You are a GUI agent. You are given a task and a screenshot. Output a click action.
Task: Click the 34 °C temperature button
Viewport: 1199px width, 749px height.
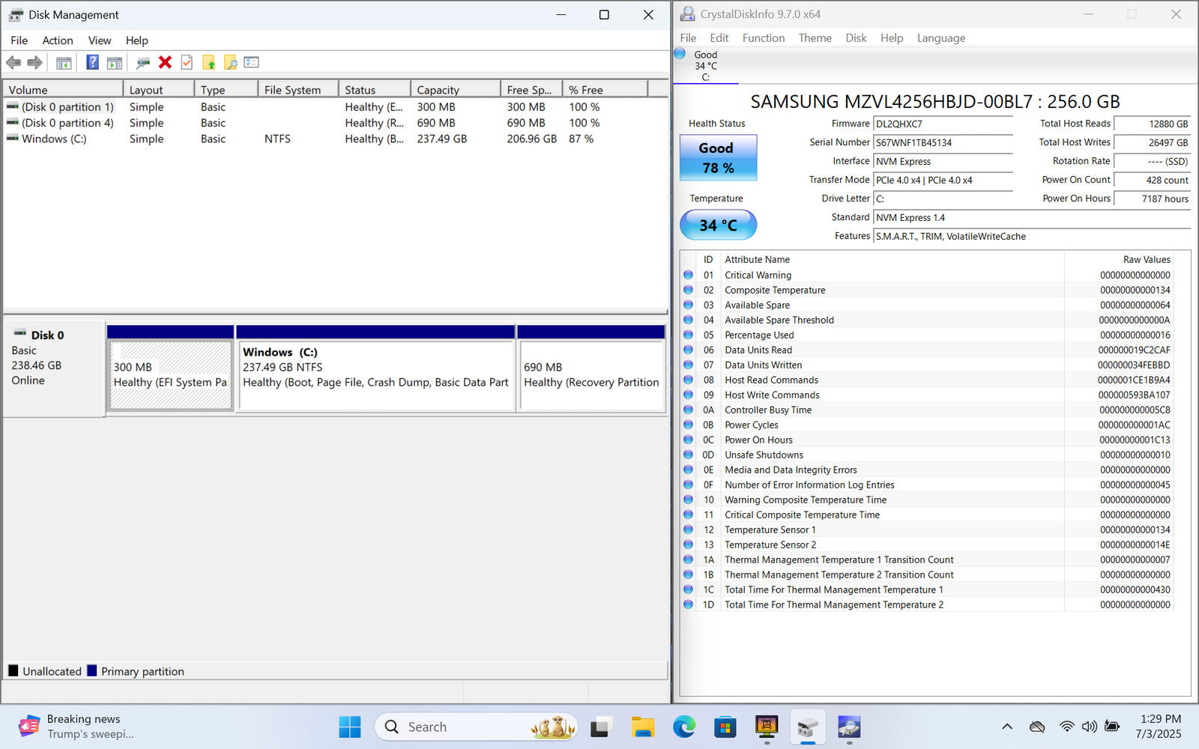(718, 225)
